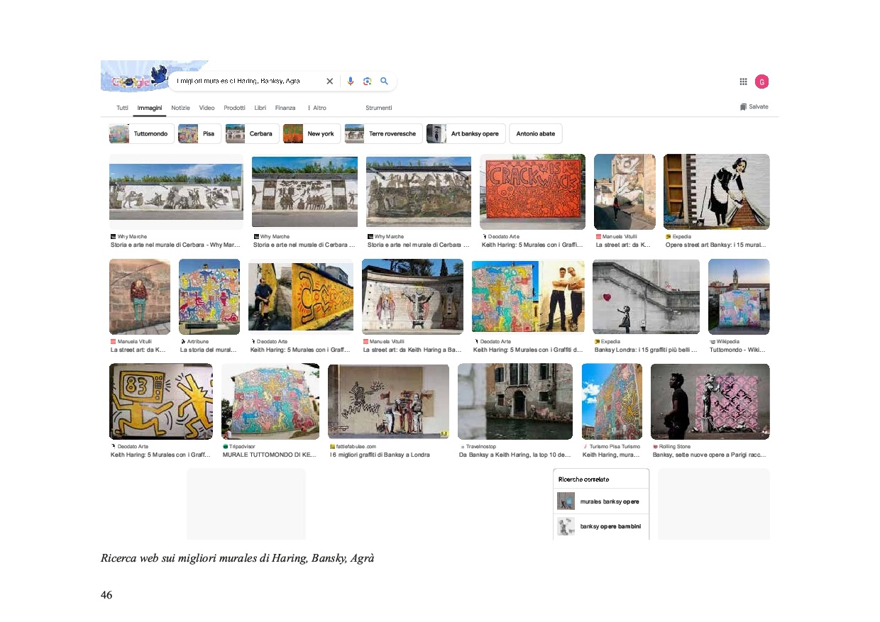Filter by Tuttomondo chip
The width and height of the screenshot is (880, 622).
[x=141, y=133]
